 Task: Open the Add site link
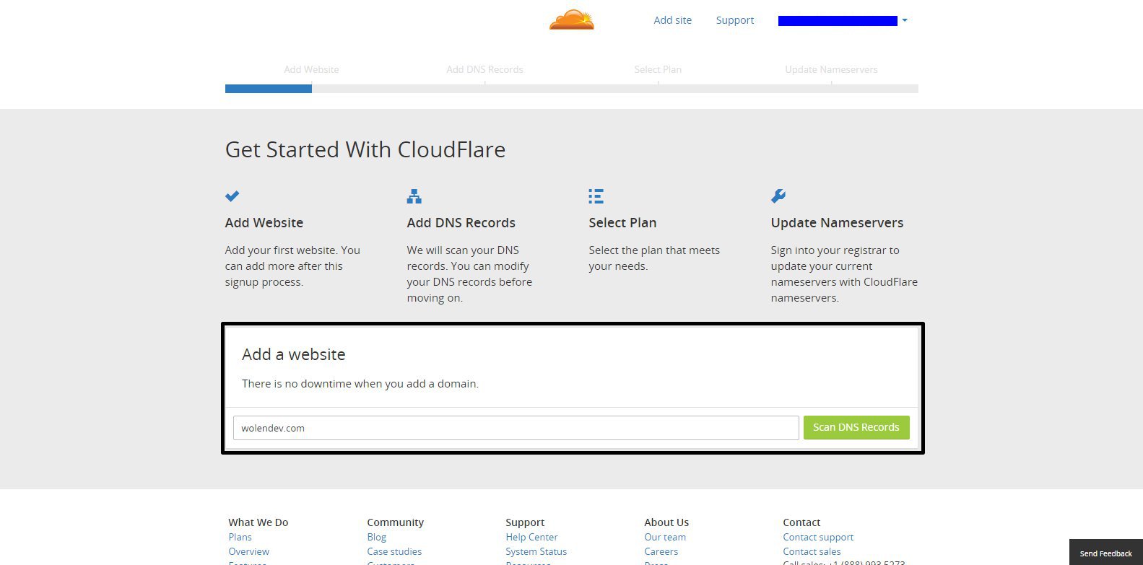(x=672, y=20)
